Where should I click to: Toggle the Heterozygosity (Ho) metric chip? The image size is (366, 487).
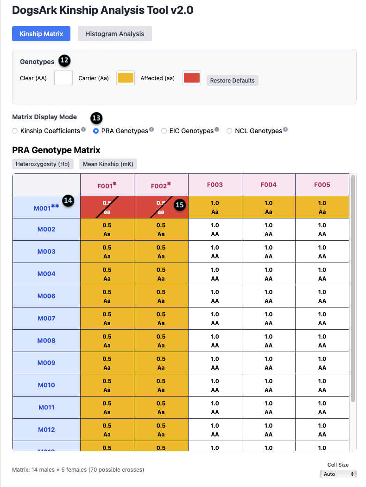click(x=43, y=164)
